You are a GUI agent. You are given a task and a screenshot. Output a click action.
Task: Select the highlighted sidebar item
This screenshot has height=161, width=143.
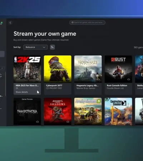coord(2,54)
